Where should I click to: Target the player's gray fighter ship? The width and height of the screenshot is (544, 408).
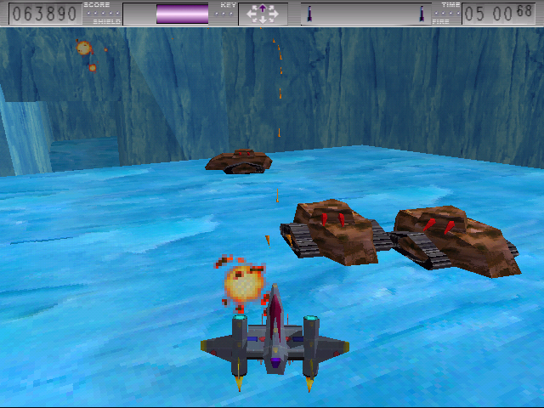275,338
